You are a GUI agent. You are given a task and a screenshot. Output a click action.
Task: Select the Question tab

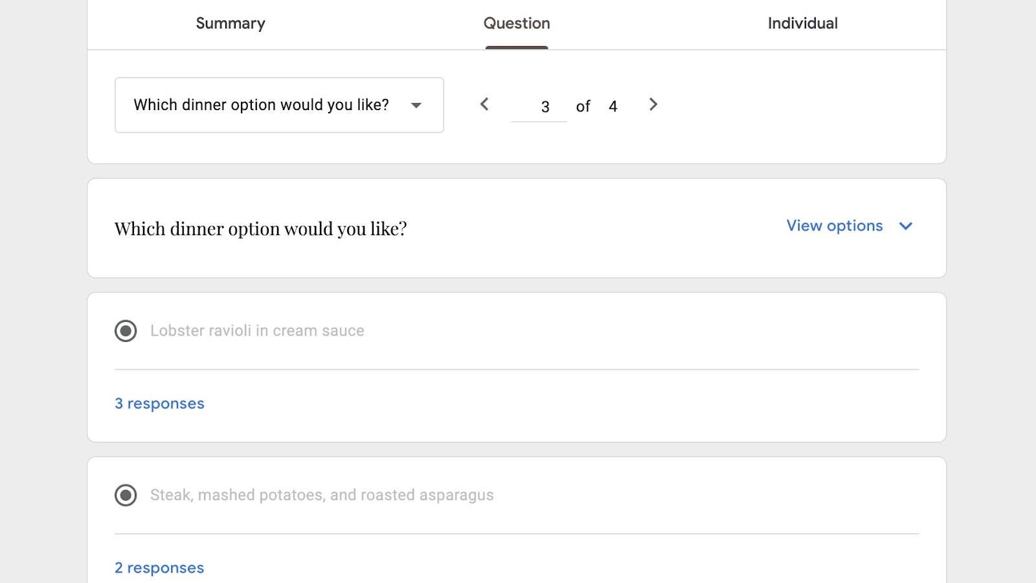(x=517, y=24)
